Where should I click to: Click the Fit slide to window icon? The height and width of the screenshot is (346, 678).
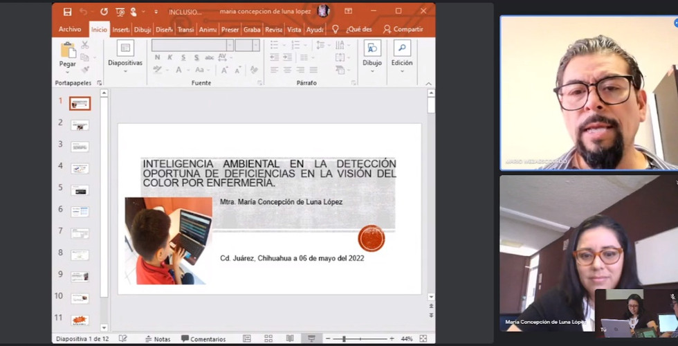click(423, 338)
